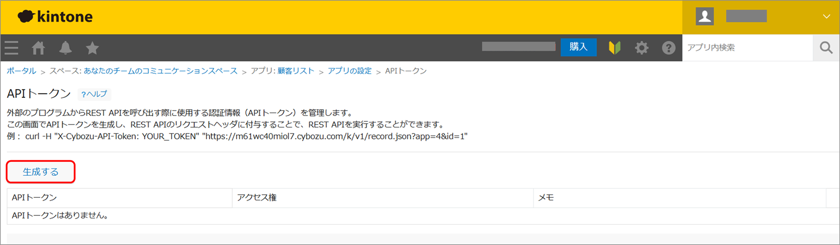
Task: Open settings gear icon in header
Action: [x=642, y=48]
